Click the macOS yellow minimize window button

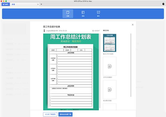pos(4,1)
